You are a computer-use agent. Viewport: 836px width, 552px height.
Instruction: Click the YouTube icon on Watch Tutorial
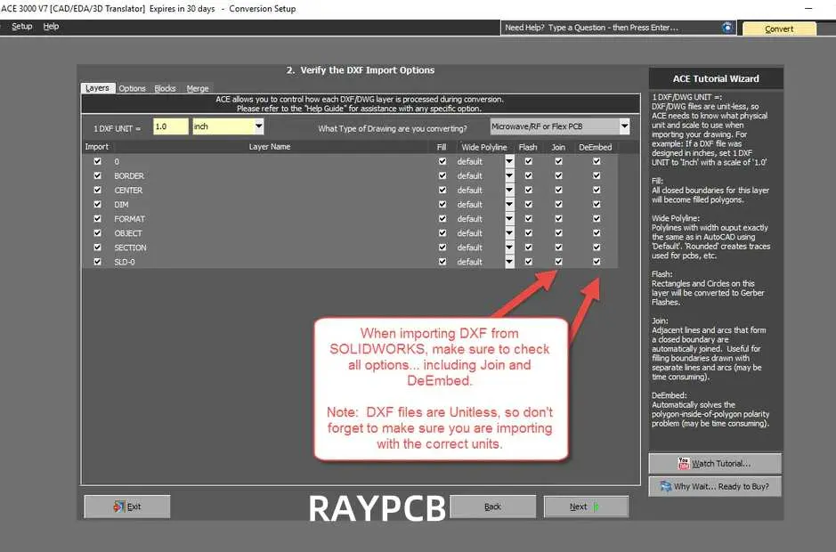pos(684,463)
